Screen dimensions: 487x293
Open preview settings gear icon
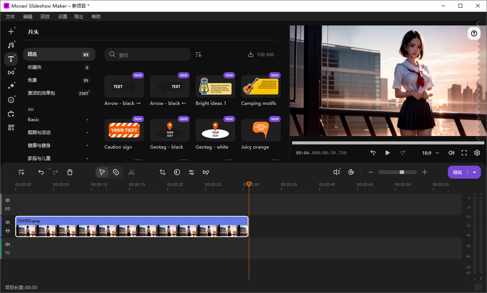point(477,153)
